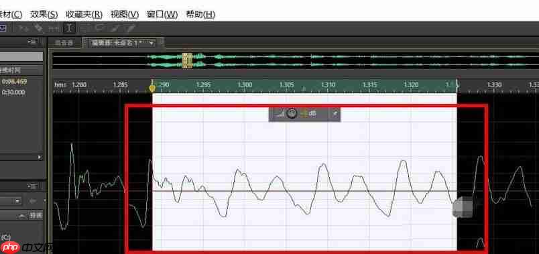Viewport: 539px width, 254px height.
Task: Click the left panel scroll-right arrow
Action: pos(40,157)
